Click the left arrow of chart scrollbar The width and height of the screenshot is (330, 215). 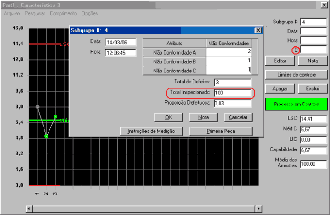point(29,209)
